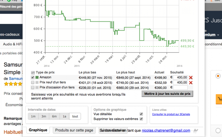Click Audio & HiFi category

(x=13, y=44)
